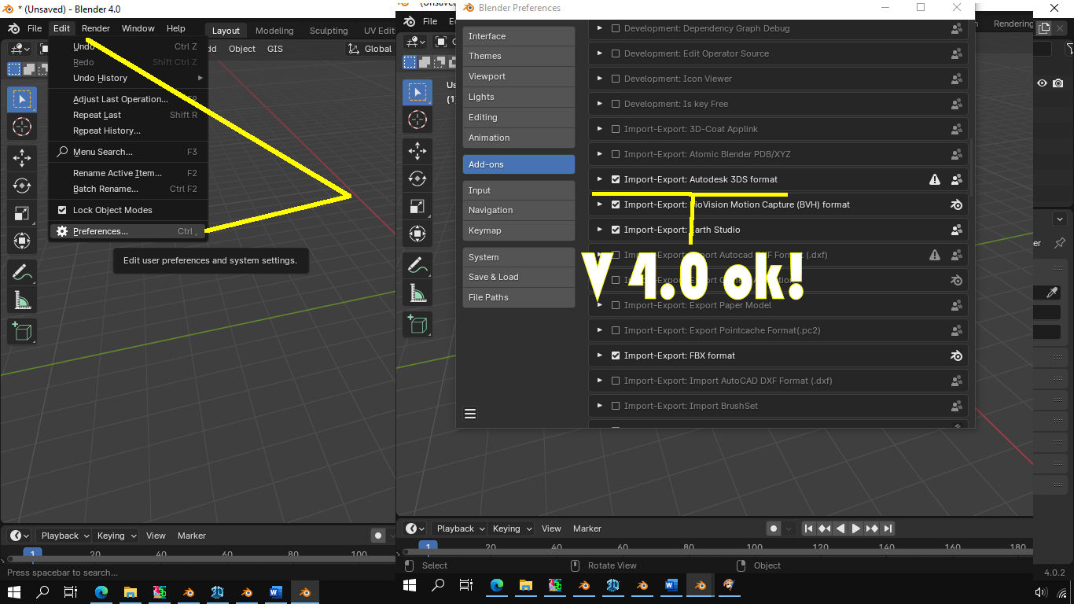Disable the Earth Studio add-on checkbox
Image resolution: width=1074 pixels, height=604 pixels.
click(616, 230)
